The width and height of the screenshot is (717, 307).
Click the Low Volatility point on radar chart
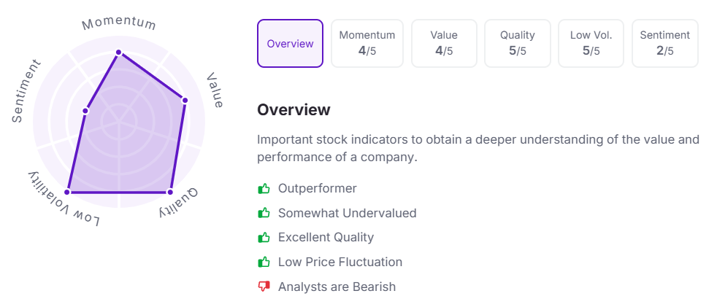click(67, 193)
